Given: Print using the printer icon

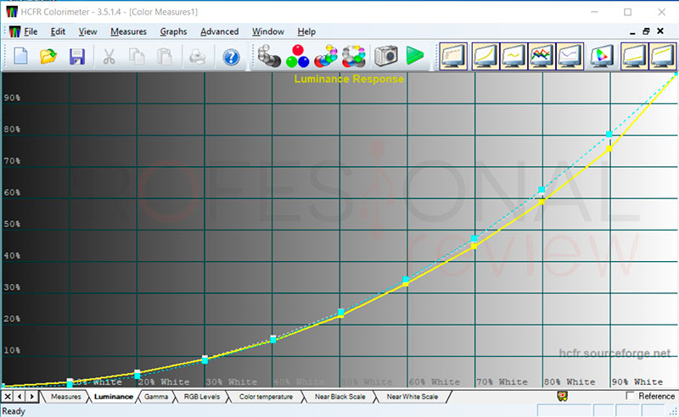Looking at the screenshot, I should tap(198, 57).
